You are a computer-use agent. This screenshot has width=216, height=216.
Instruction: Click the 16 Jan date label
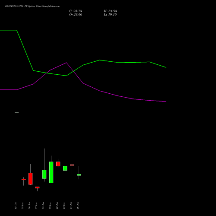tap(78, 206)
